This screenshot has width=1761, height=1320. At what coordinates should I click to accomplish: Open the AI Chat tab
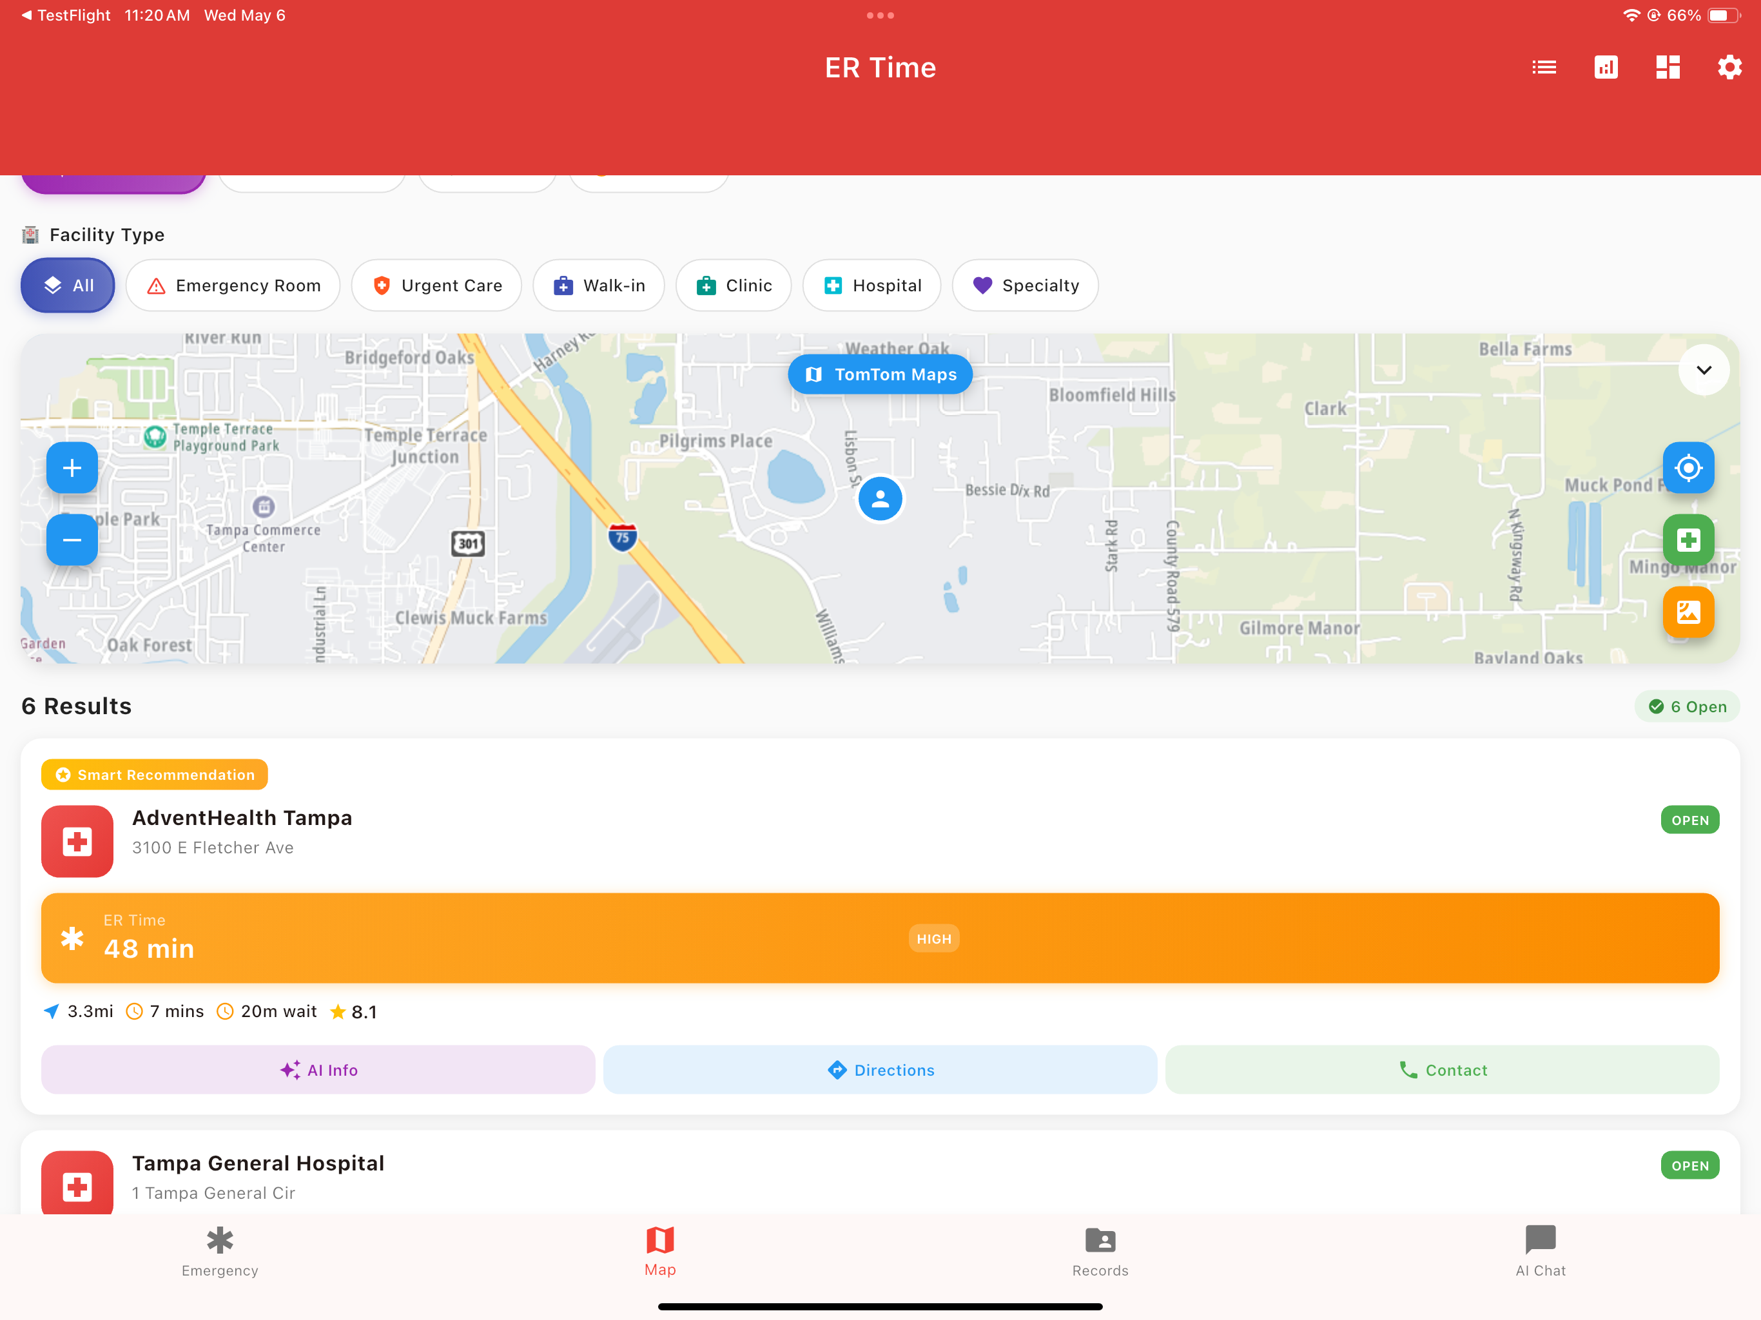point(1541,1252)
